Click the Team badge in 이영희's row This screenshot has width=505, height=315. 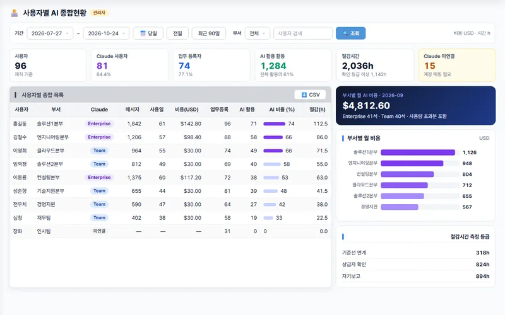[x=99, y=151]
